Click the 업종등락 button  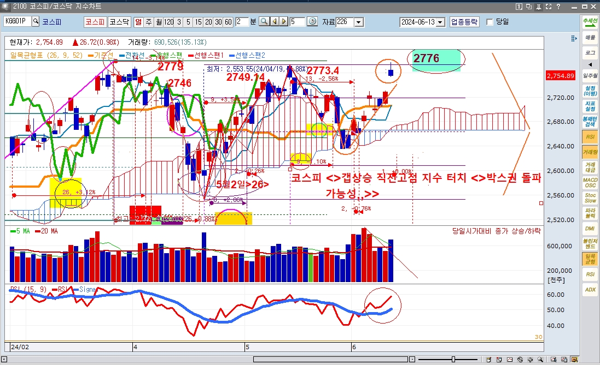464,22
